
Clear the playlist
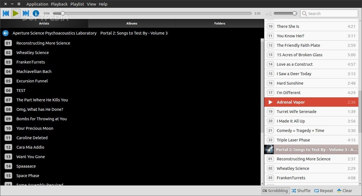point(345,191)
